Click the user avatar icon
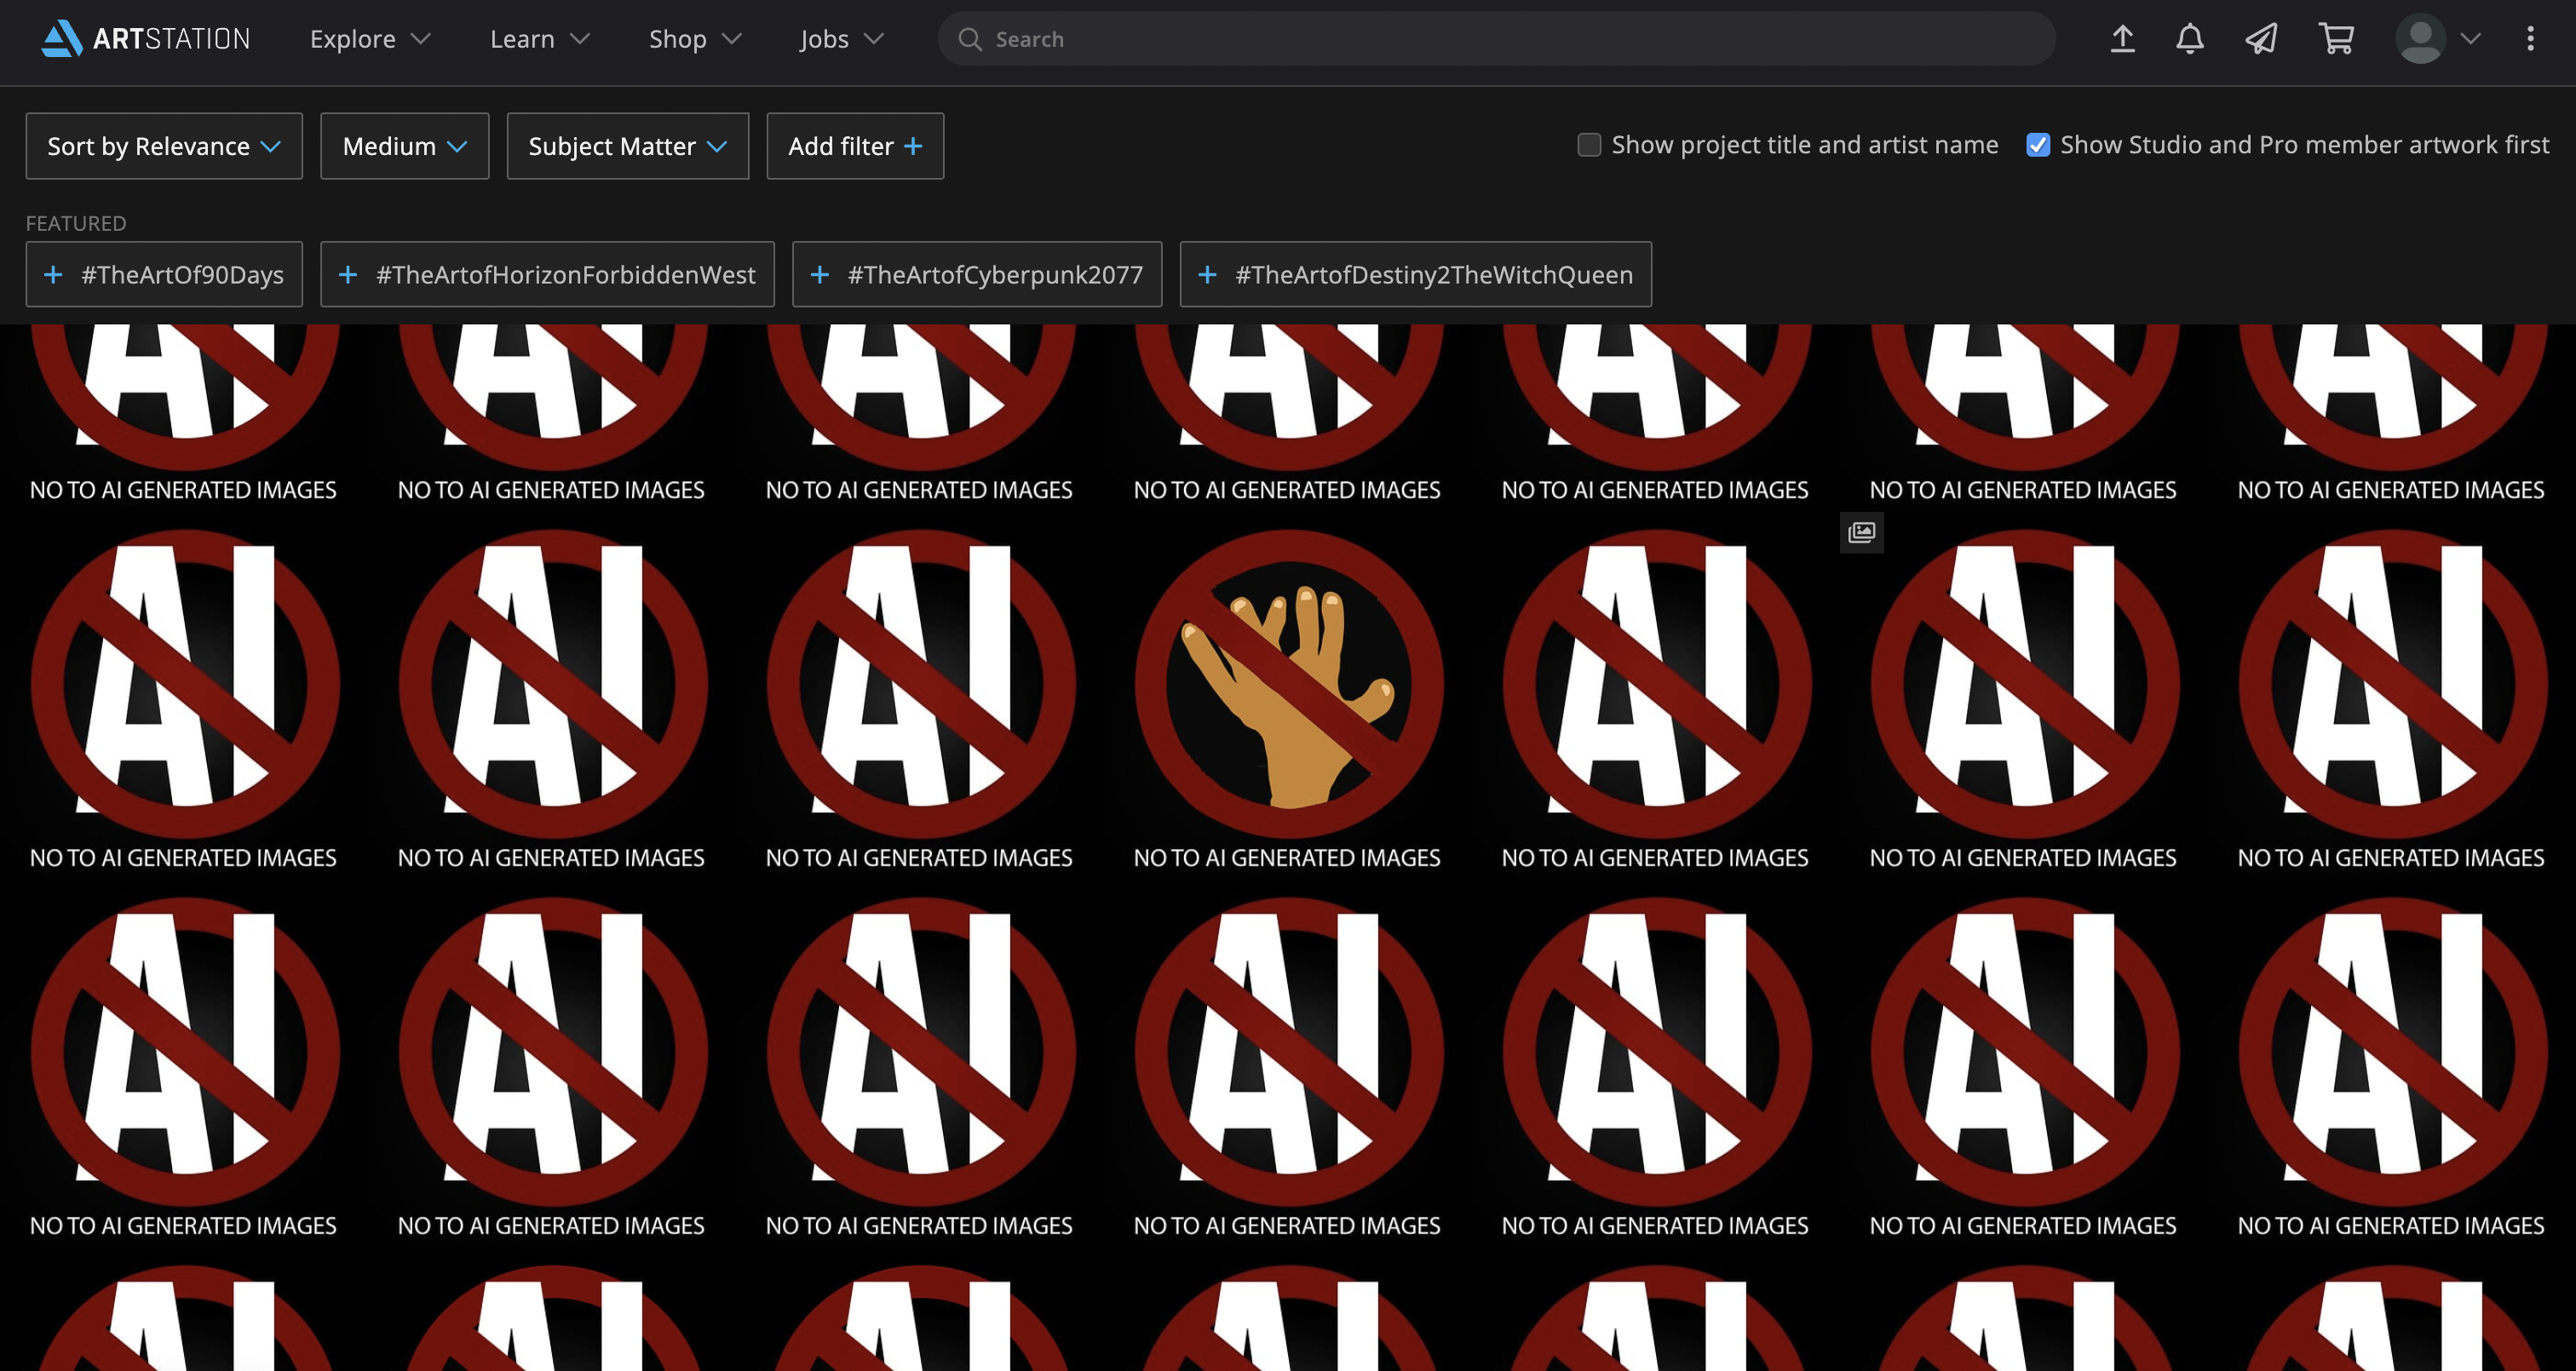2576x1371 pixels. 2419,39
